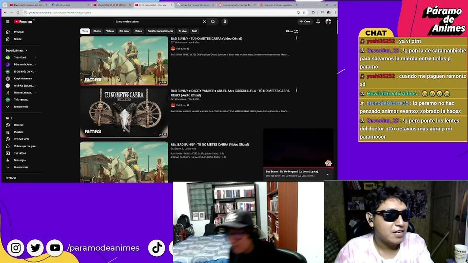Select the Baki filter chip
Image resolution: width=468 pixels, height=263 pixels.
(195, 31)
